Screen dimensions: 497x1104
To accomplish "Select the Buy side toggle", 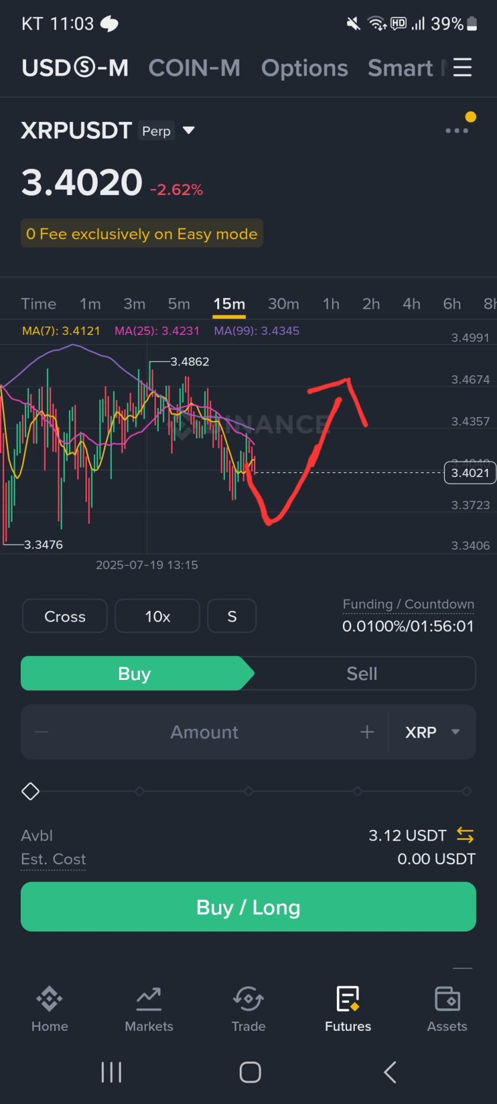I will coord(135,673).
